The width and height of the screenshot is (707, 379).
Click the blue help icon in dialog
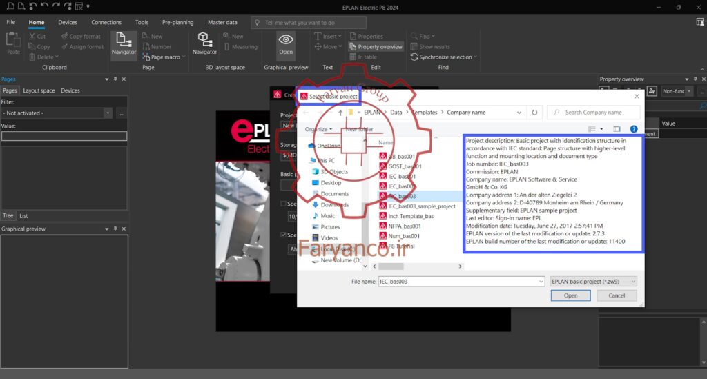(634, 129)
